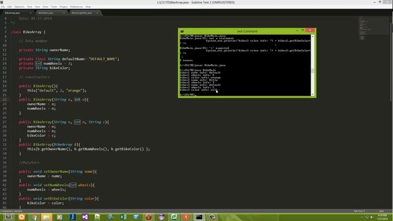Click the command window scrollbar thumb
This screenshot has height=221, width=393.
click(x=313, y=71)
